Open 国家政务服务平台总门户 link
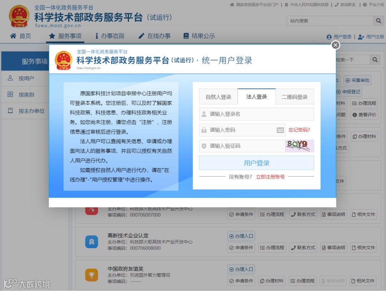The width and height of the screenshot is (386, 291). [x=254, y=5]
